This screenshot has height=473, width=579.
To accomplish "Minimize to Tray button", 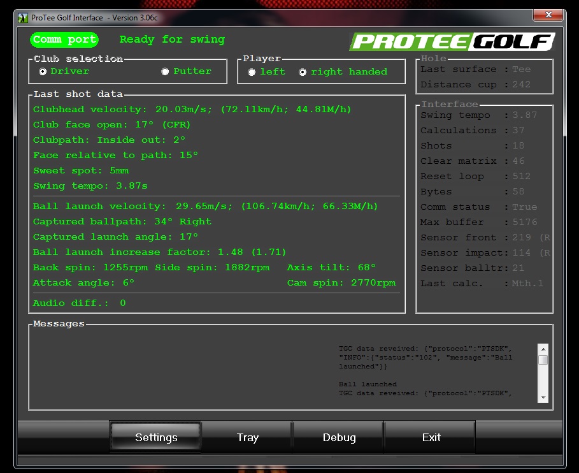I will click(247, 437).
